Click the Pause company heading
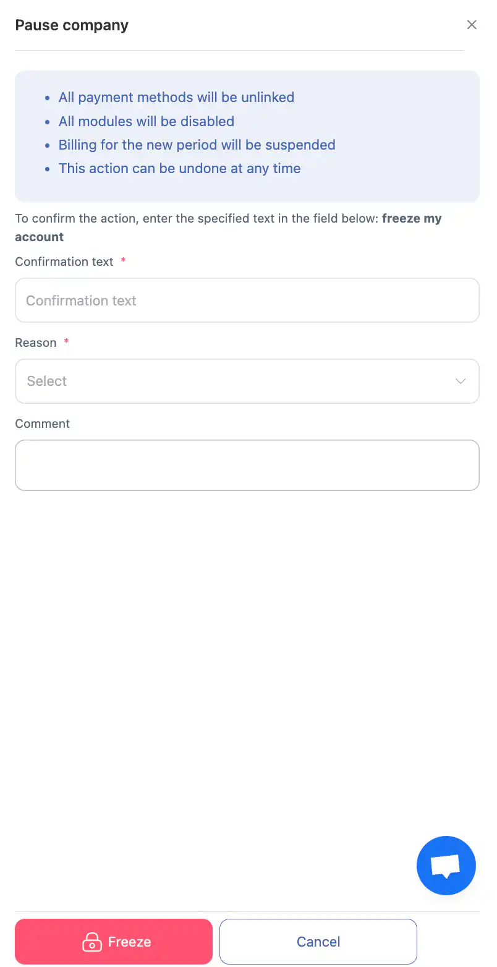This screenshot has width=497, height=967. click(x=72, y=25)
